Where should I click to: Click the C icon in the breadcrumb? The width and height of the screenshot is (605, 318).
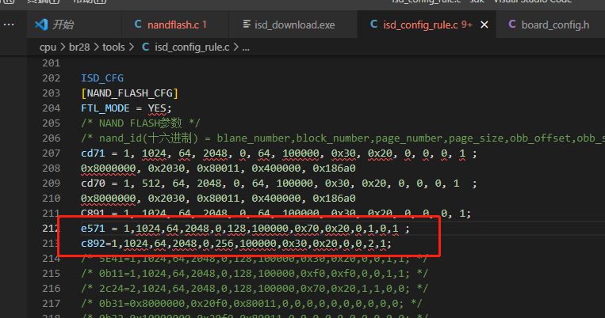coord(145,47)
